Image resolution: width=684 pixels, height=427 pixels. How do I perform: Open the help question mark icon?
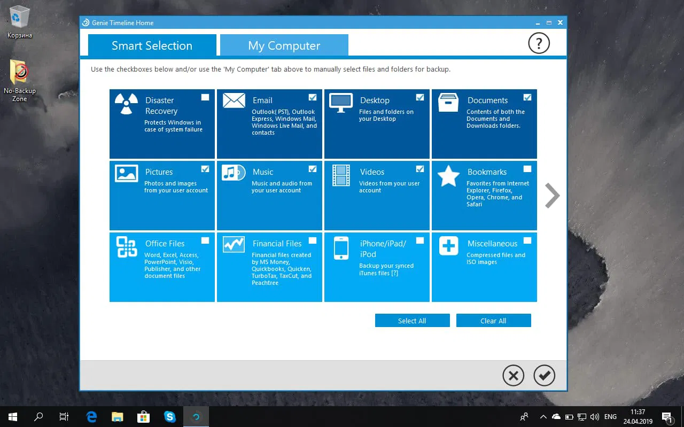[539, 43]
